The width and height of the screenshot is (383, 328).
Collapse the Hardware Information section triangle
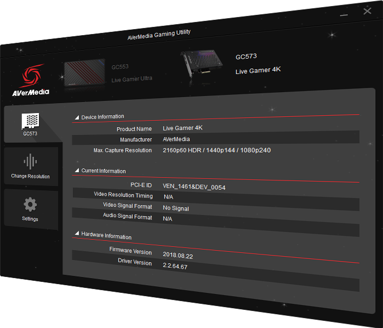[77, 233]
